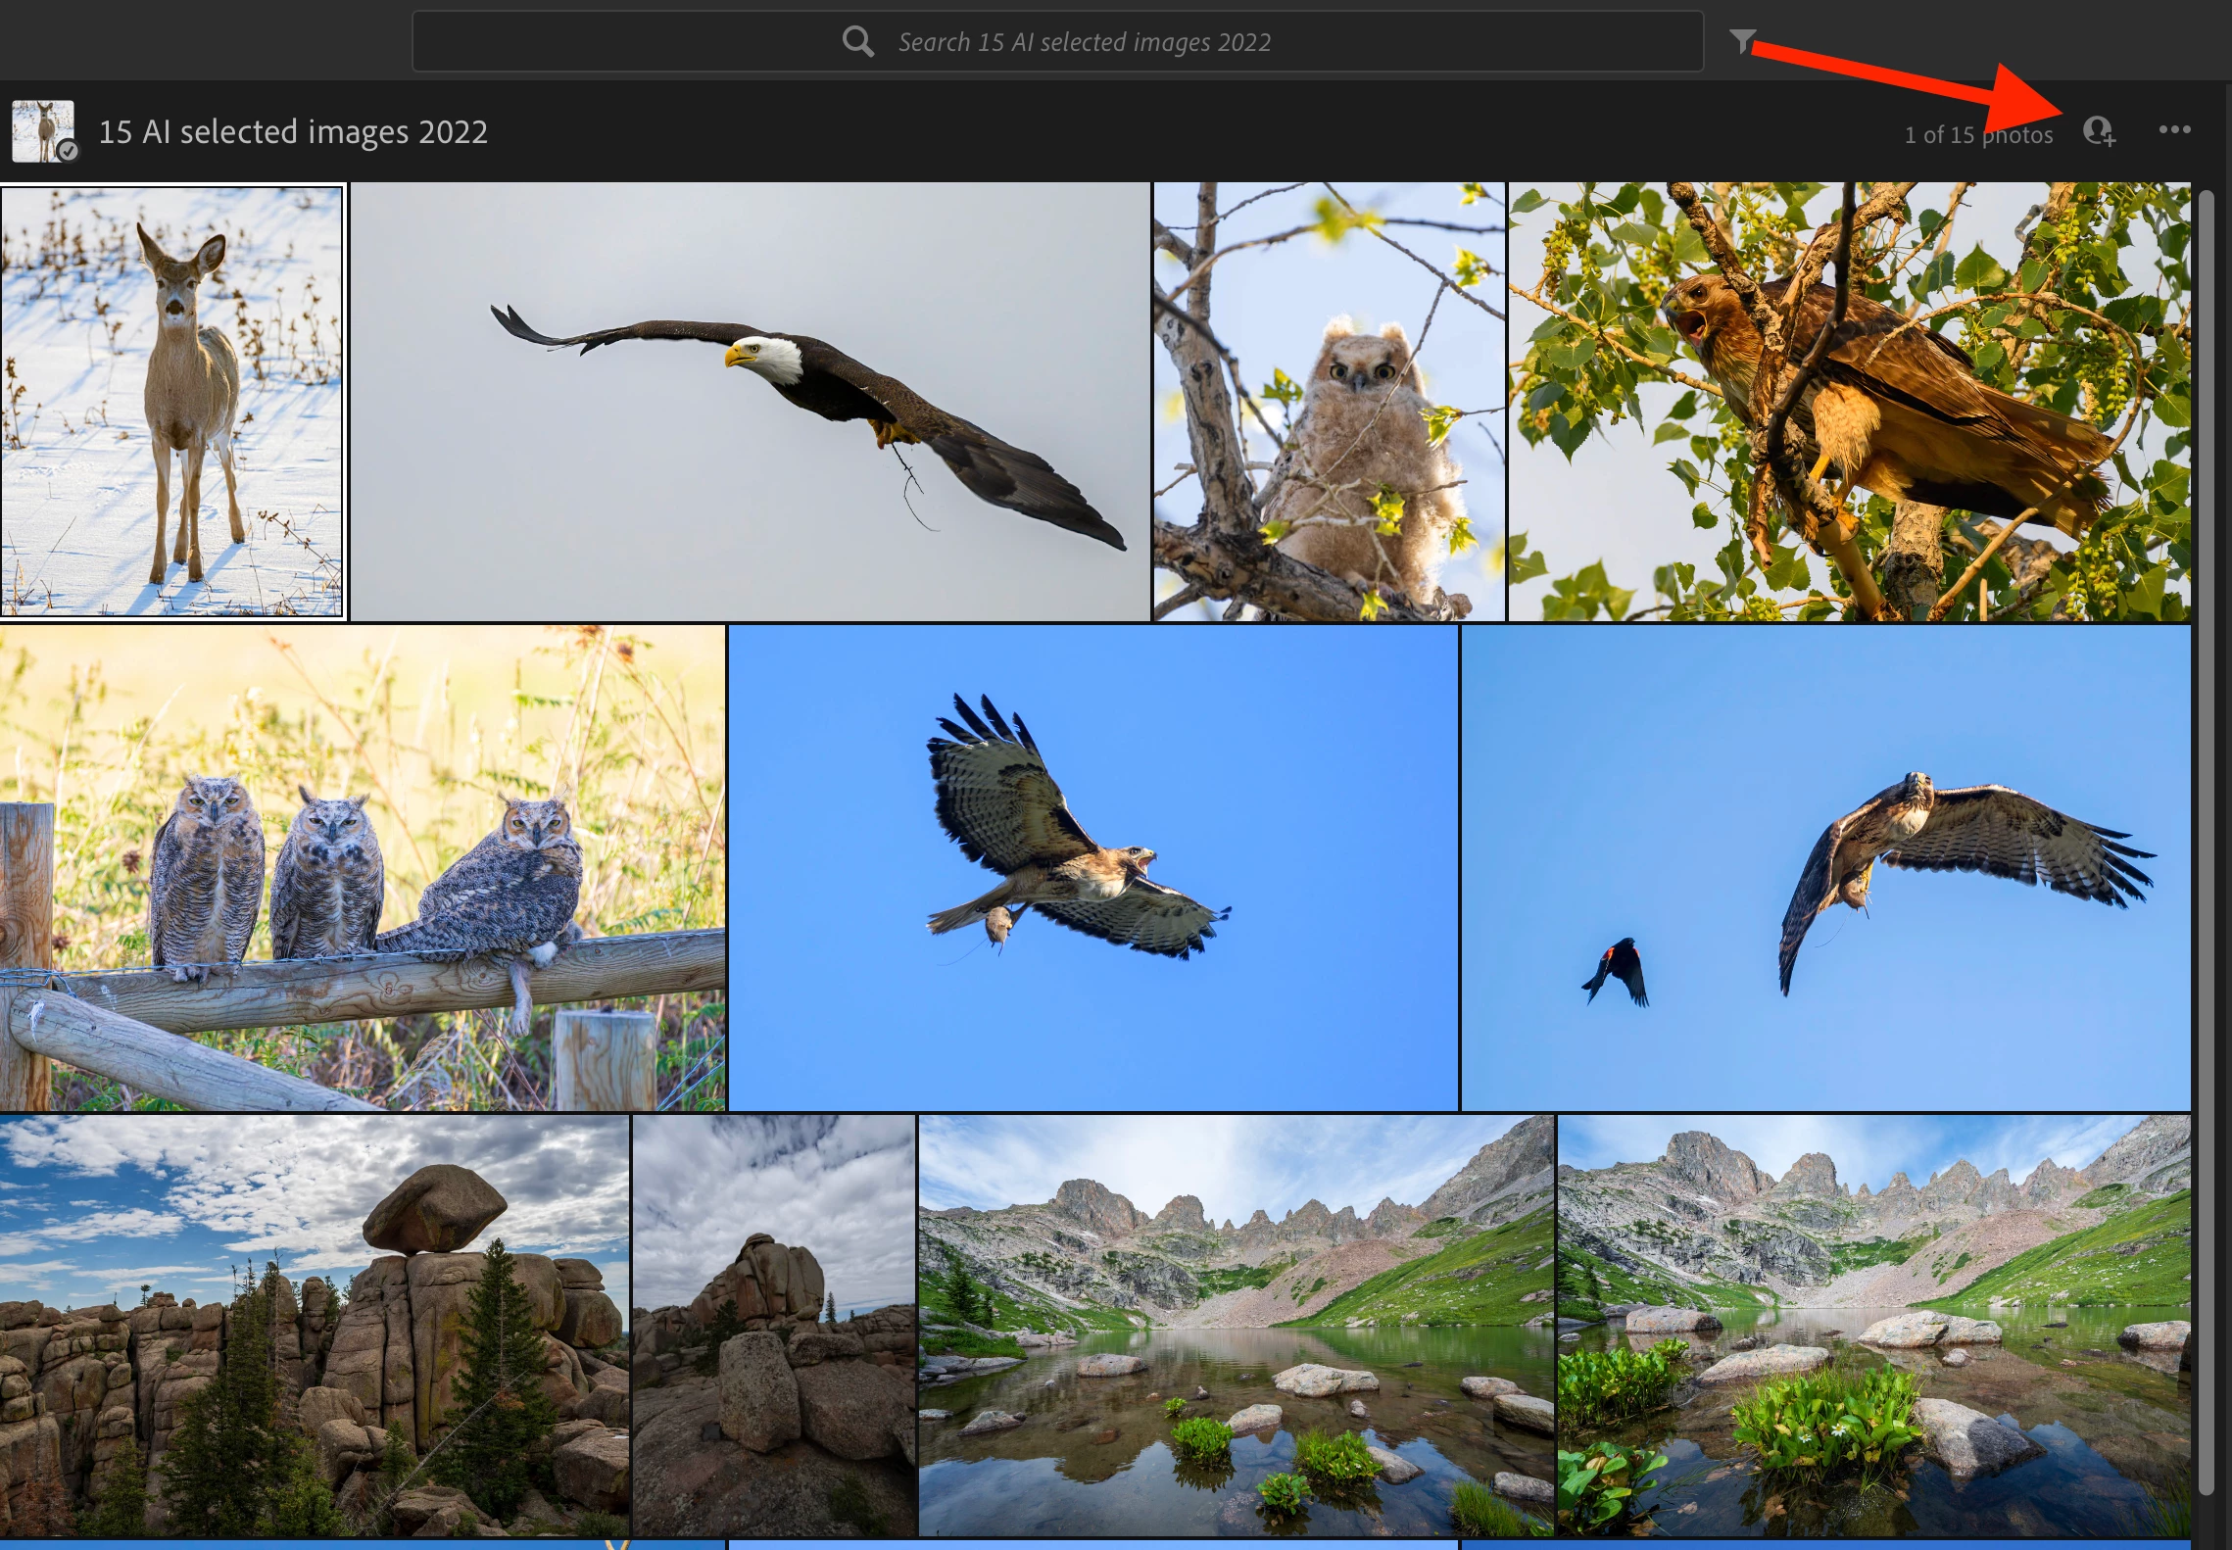Select the vertical granite rocks photo
This screenshot has width=2232, height=1550.
(x=774, y=1323)
